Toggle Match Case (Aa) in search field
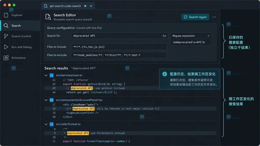The image size is (260, 146). point(164,36)
